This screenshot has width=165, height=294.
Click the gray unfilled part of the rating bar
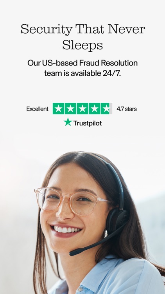111,108
